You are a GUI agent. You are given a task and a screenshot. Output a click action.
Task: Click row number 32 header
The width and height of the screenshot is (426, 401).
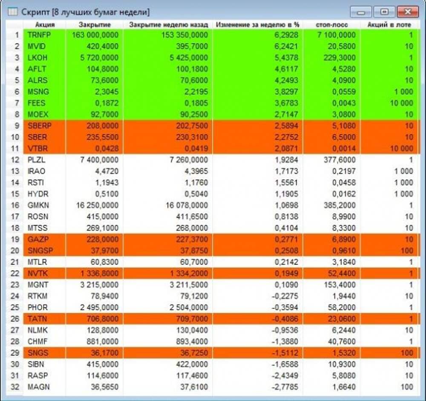pos(16,387)
